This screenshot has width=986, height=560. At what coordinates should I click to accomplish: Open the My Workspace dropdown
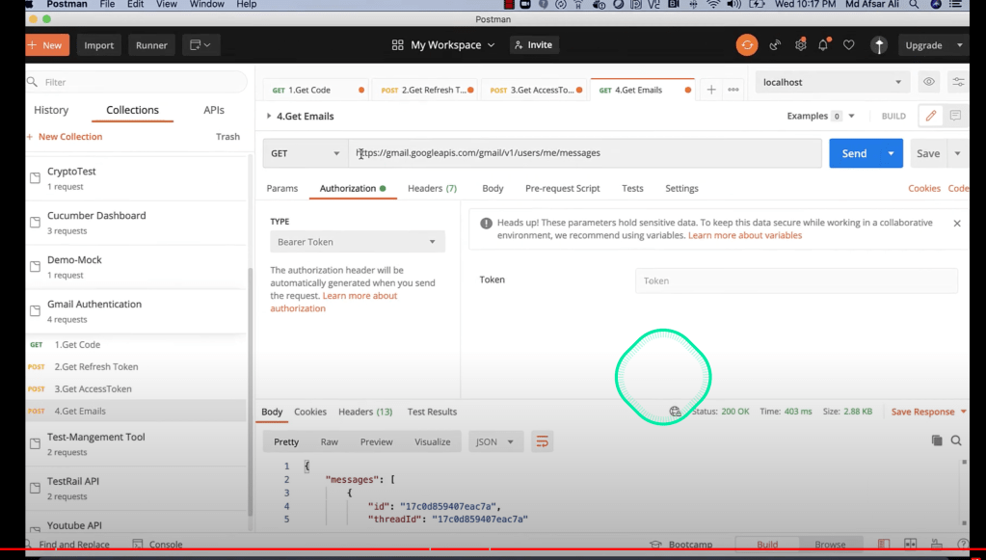(x=442, y=45)
